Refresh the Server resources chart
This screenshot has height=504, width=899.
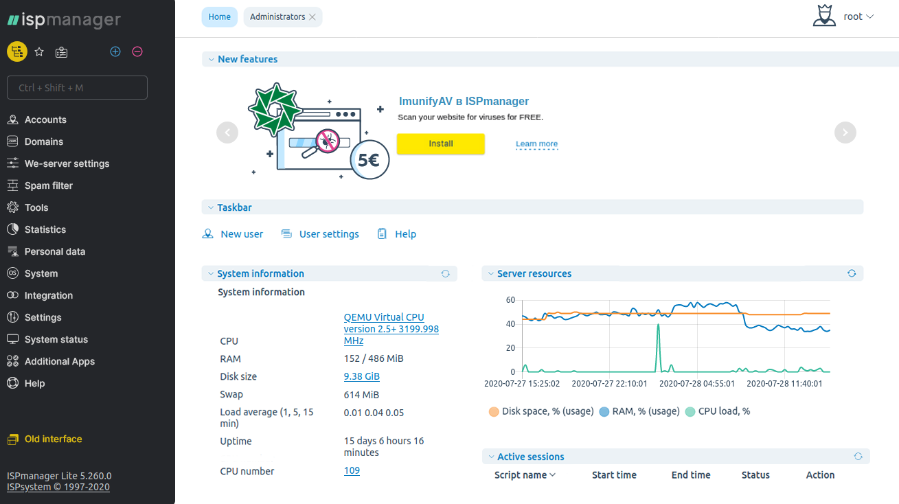click(x=852, y=273)
